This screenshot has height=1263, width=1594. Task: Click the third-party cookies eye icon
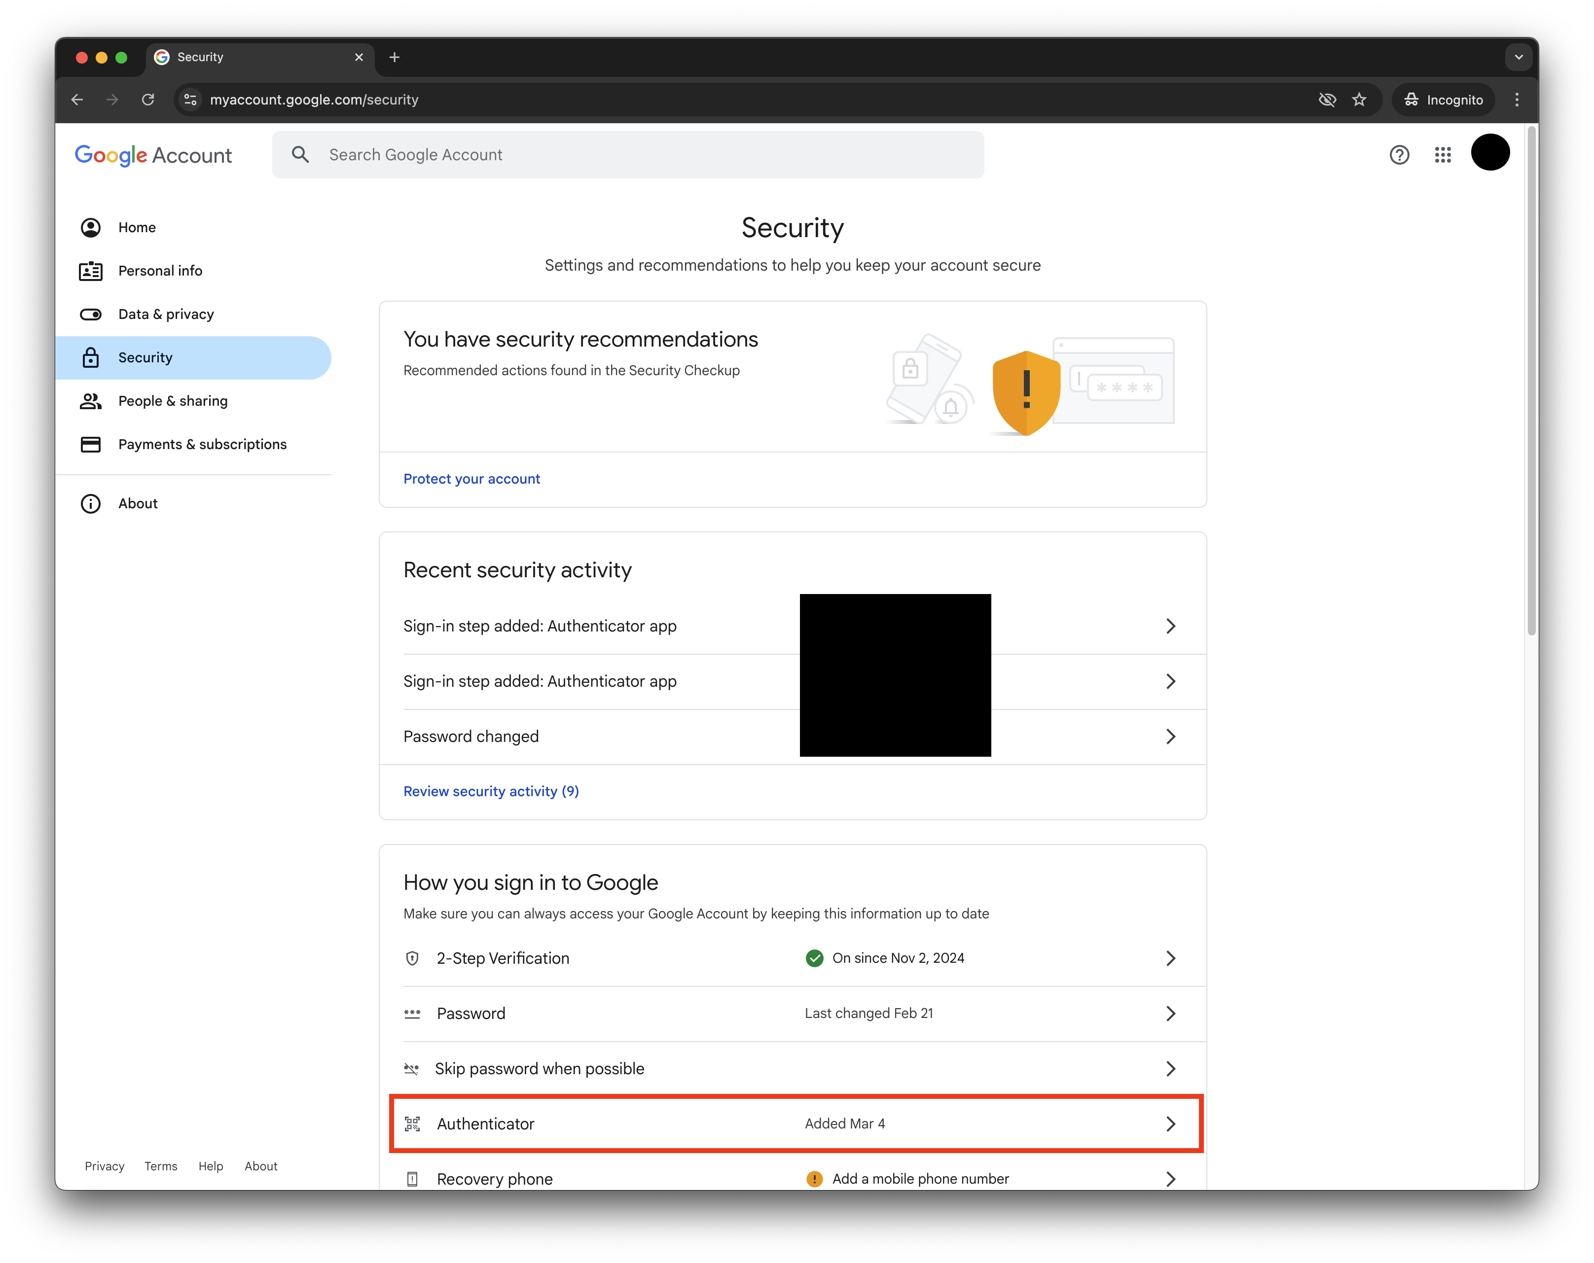(1327, 100)
